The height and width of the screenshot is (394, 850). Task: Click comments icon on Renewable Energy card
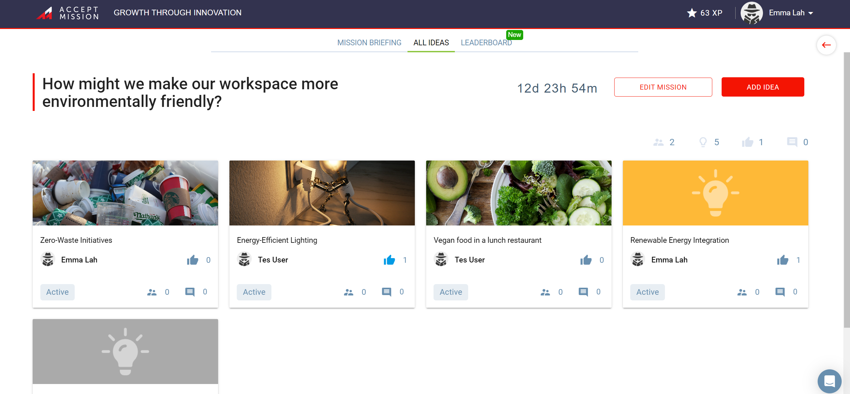tap(780, 292)
